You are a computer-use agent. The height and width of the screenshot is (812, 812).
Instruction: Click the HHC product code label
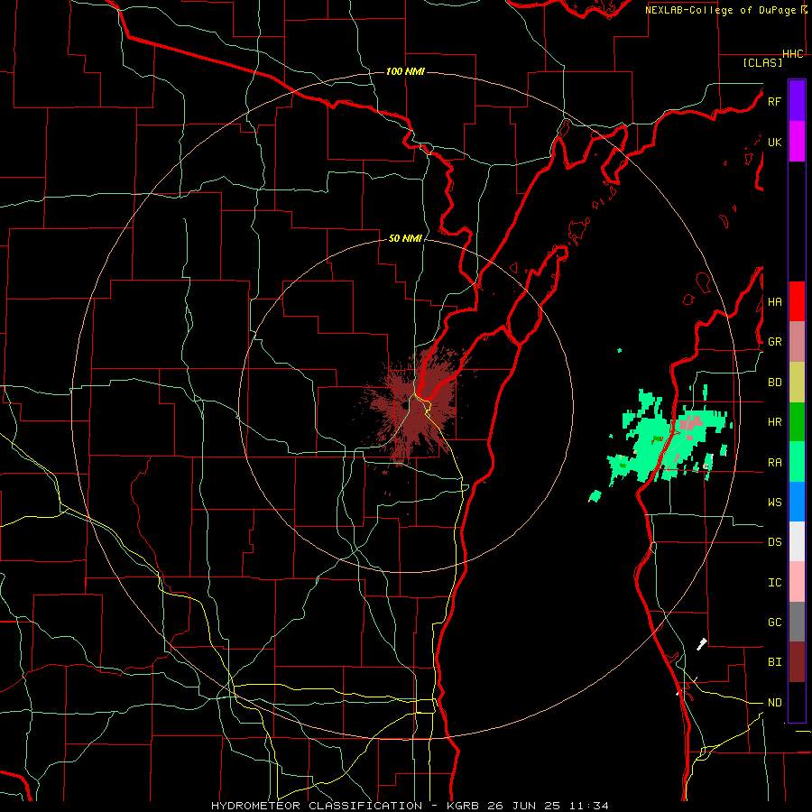(793, 54)
